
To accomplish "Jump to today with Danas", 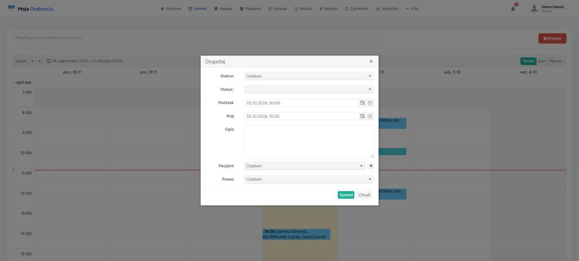I will click(x=21, y=61).
